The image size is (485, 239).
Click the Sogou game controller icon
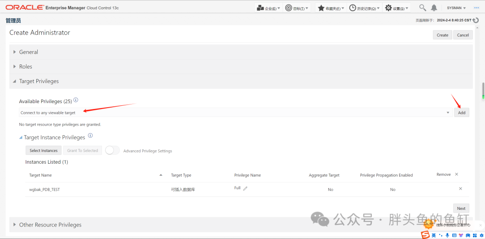pos(467,235)
